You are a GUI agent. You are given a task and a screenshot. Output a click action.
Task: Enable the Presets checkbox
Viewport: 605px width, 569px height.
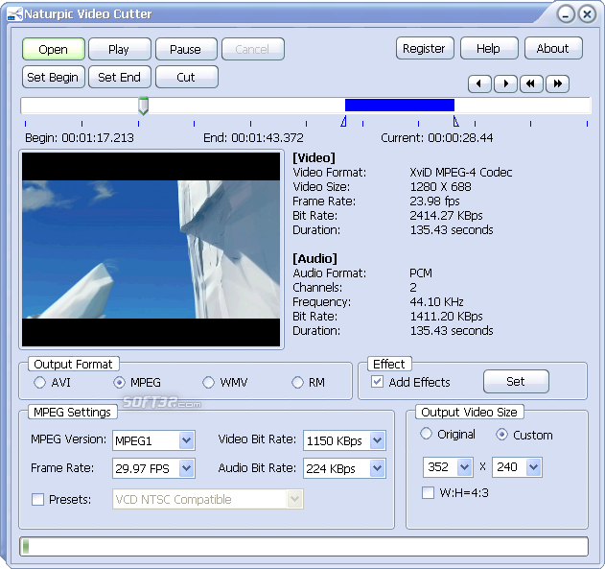[37, 499]
